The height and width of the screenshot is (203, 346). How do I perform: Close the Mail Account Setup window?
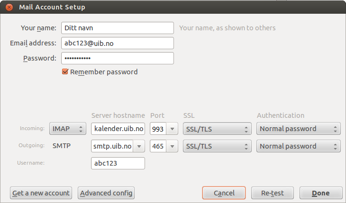point(9,8)
